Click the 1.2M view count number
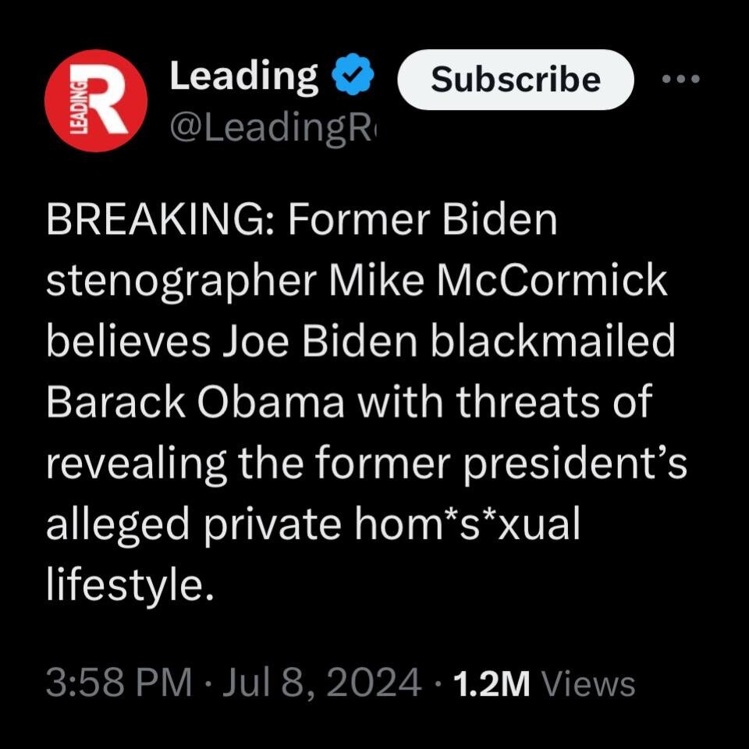 [492, 684]
